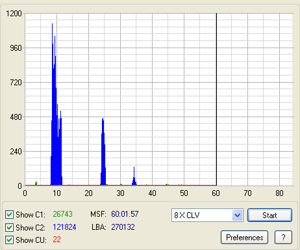Click the green C1 blip near 3 minutes
This screenshot has width=300, height=250.
tap(36, 183)
